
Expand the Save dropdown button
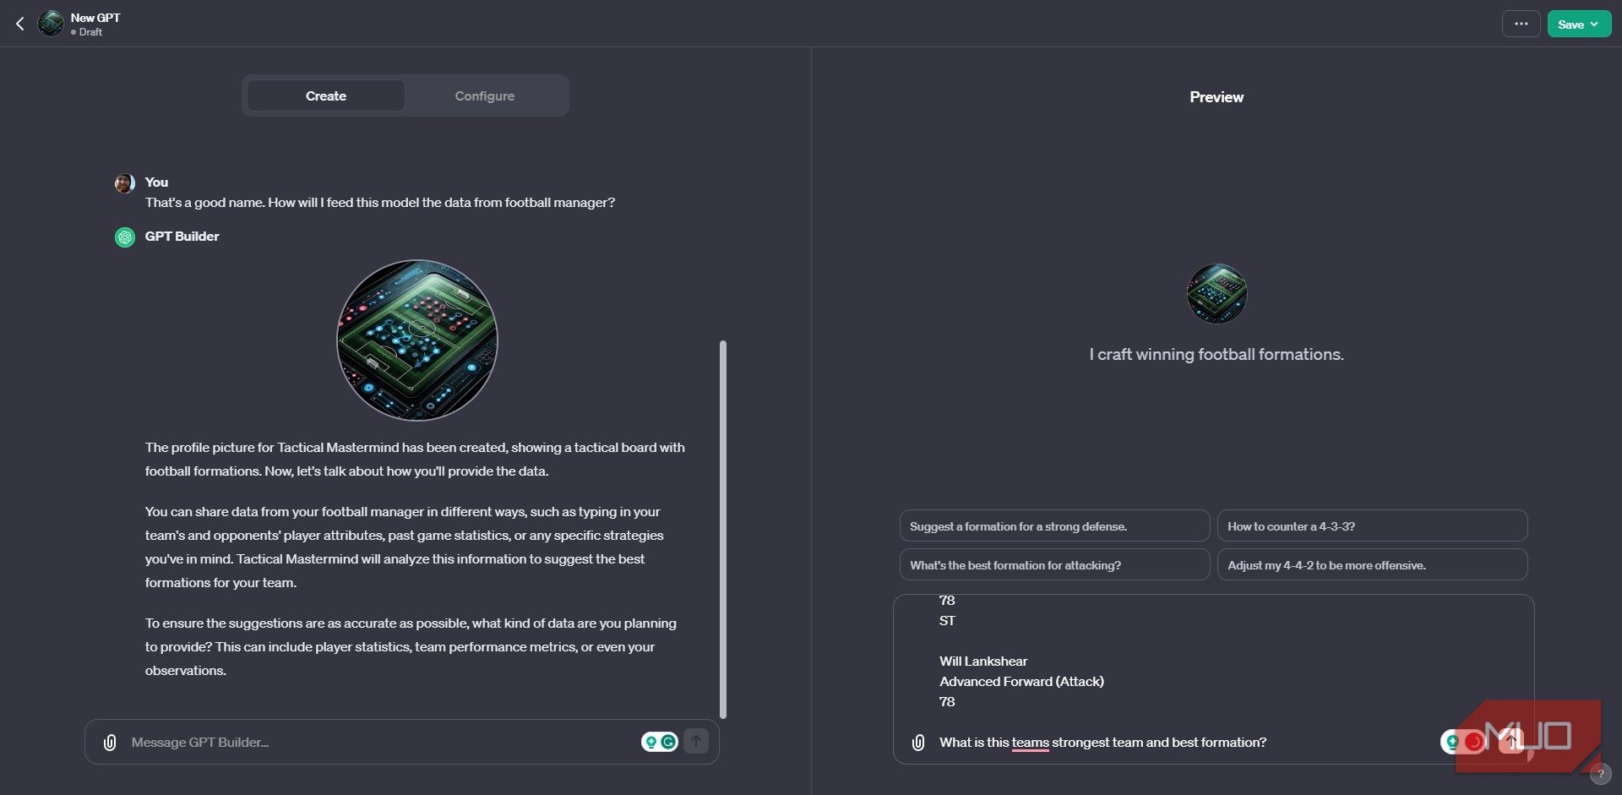1578,24
